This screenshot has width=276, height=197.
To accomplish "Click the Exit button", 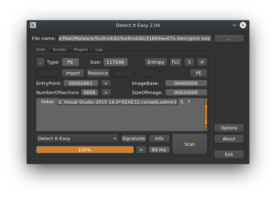I will coord(229,154).
